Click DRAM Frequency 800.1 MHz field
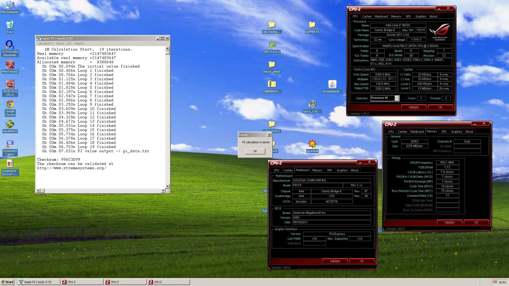 447,163
